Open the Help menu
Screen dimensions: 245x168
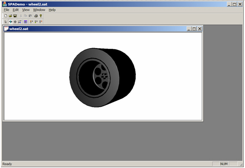[52, 10]
